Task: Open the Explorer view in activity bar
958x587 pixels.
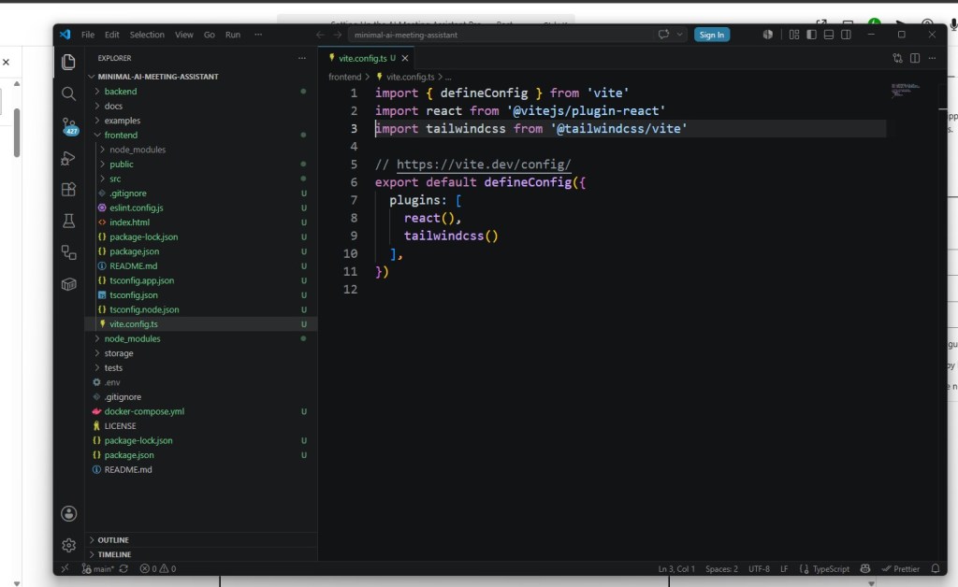Action: (x=68, y=62)
